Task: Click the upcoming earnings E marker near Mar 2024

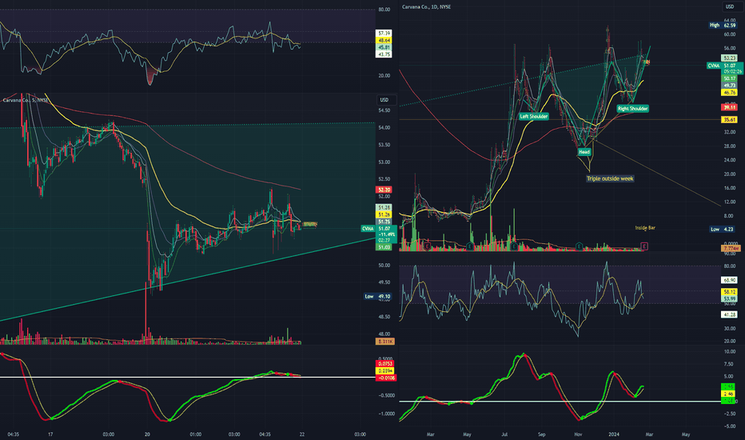Action: pyautogui.click(x=644, y=246)
